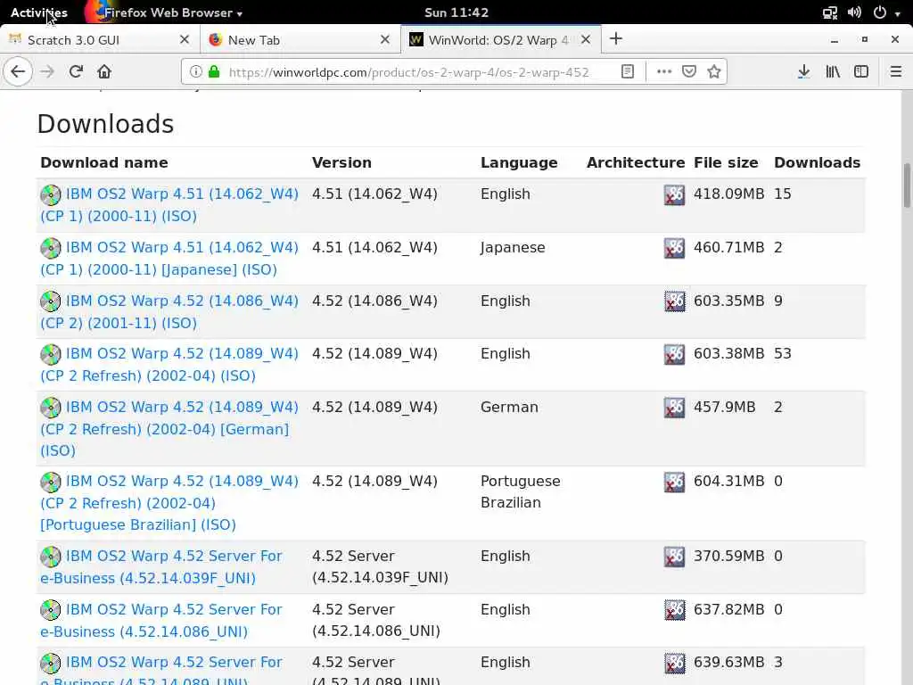Go back with the browser back arrow
Screen dimensions: 913x685
(18, 71)
